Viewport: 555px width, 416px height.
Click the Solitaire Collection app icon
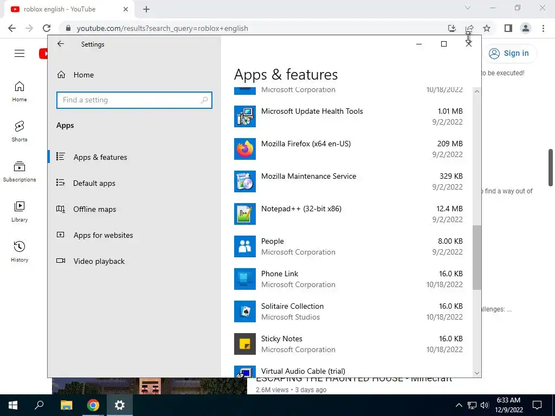point(245,311)
